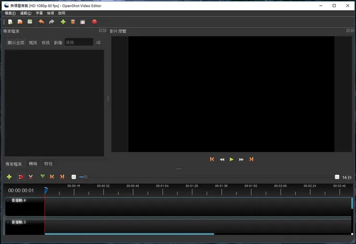Click the filter text input field
The width and height of the screenshot is (356, 244).
(x=79, y=42)
